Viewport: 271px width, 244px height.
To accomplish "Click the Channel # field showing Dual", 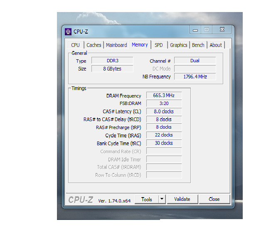I will (195, 61).
